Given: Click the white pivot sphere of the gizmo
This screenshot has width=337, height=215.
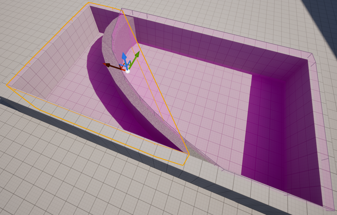Looking at the screenshot, I should pyautogui.click(x=128, y=71).
